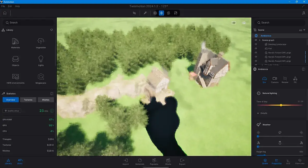Select the Textures statistics button
The height and width of the screenshot is (168, 308).
point(28,100)
